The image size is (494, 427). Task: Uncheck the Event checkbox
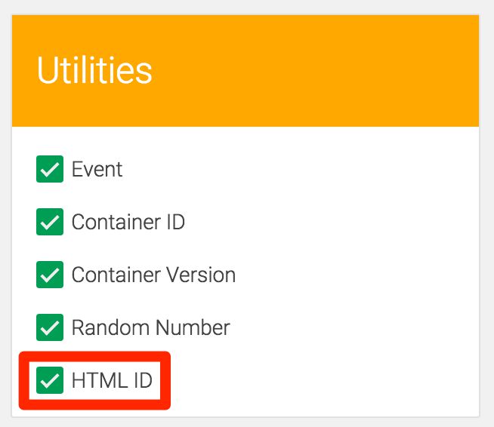point(50,169)
